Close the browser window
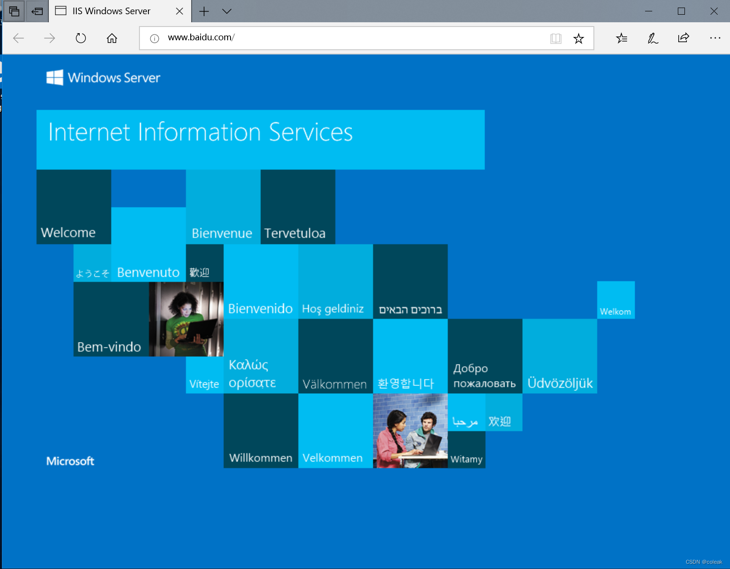The image size is (730, 569). (x=714, y=11)
